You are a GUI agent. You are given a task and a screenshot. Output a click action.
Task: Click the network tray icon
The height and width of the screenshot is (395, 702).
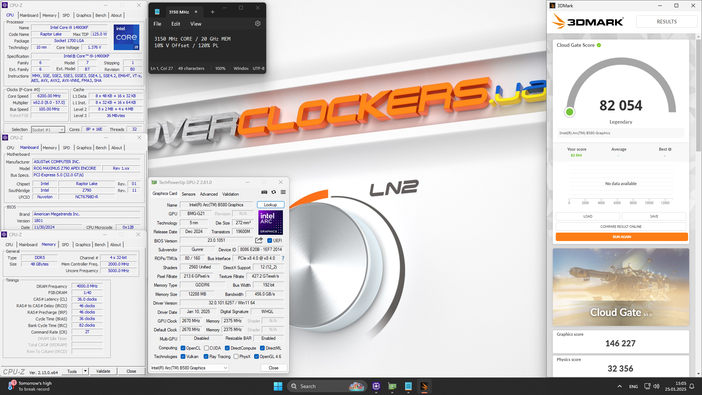pos(647,386)
